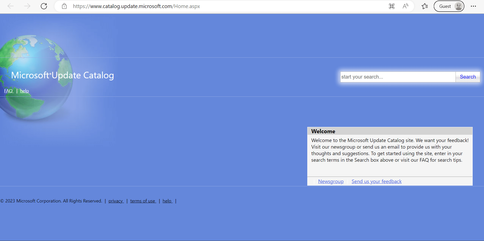
Task: Open Settings and more ellipsis menu
Action: pyautogui.click(x=473, y=6)
